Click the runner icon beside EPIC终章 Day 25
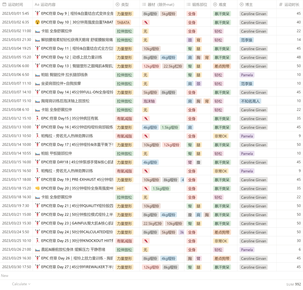 [x=38, y=241]
